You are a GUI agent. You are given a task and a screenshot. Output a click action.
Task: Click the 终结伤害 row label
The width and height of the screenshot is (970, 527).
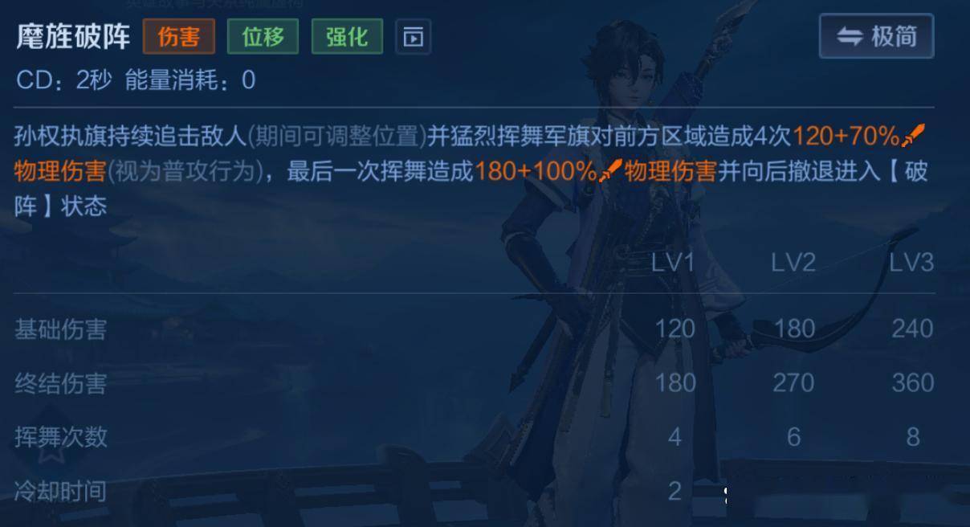(x=60, y=383)
